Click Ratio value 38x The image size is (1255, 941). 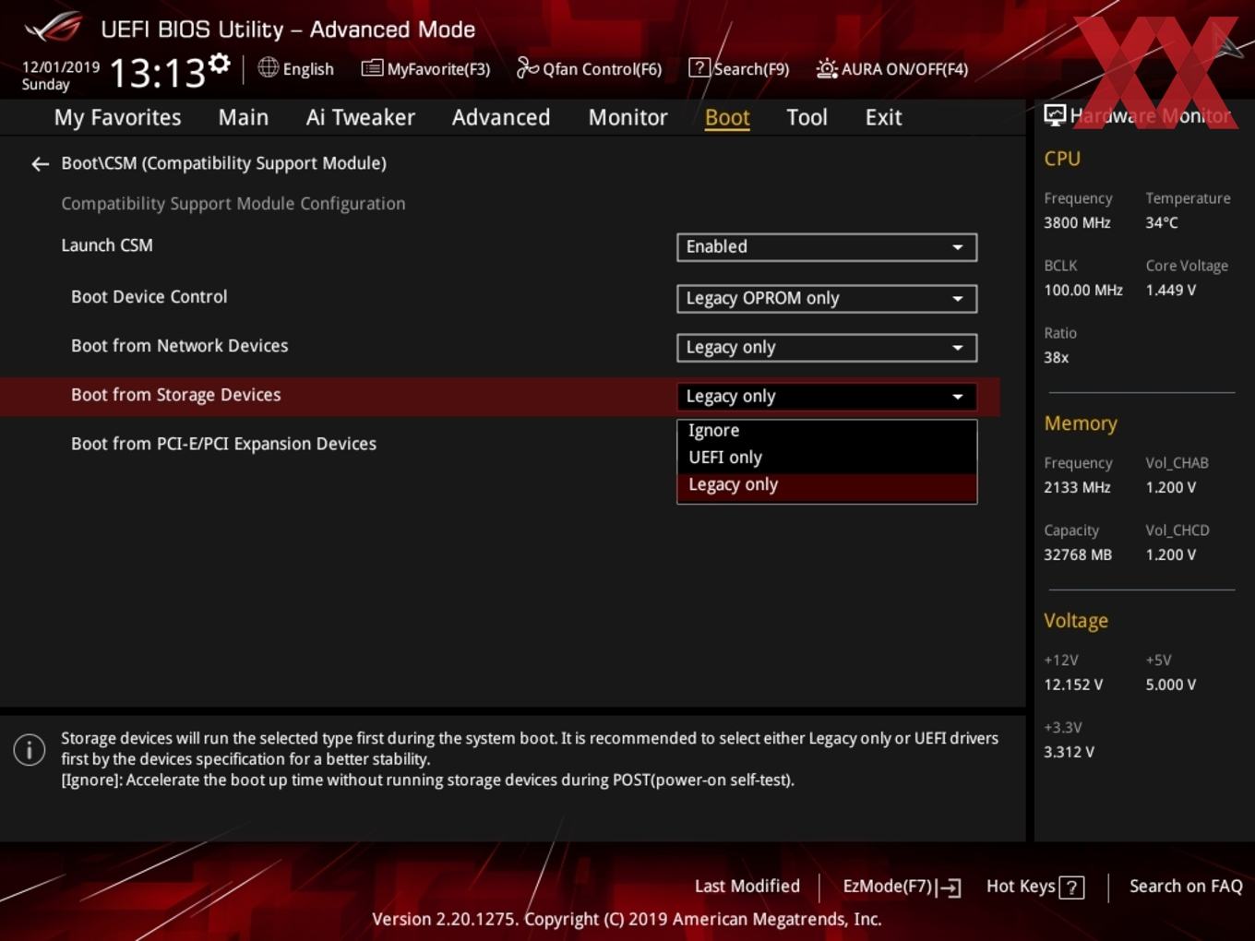click(1056, 358)
